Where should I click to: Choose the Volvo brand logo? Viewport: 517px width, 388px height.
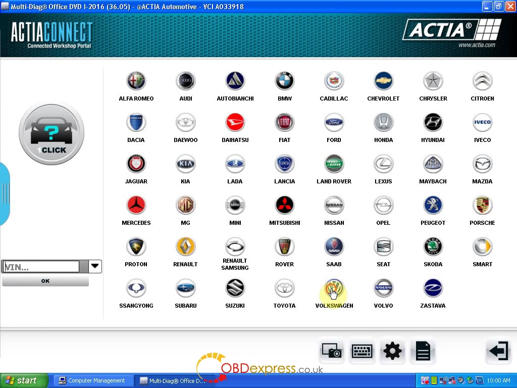pos(383,288)
